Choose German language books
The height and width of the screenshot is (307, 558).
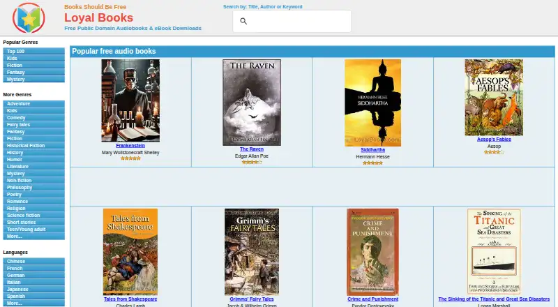pos(33,276)
